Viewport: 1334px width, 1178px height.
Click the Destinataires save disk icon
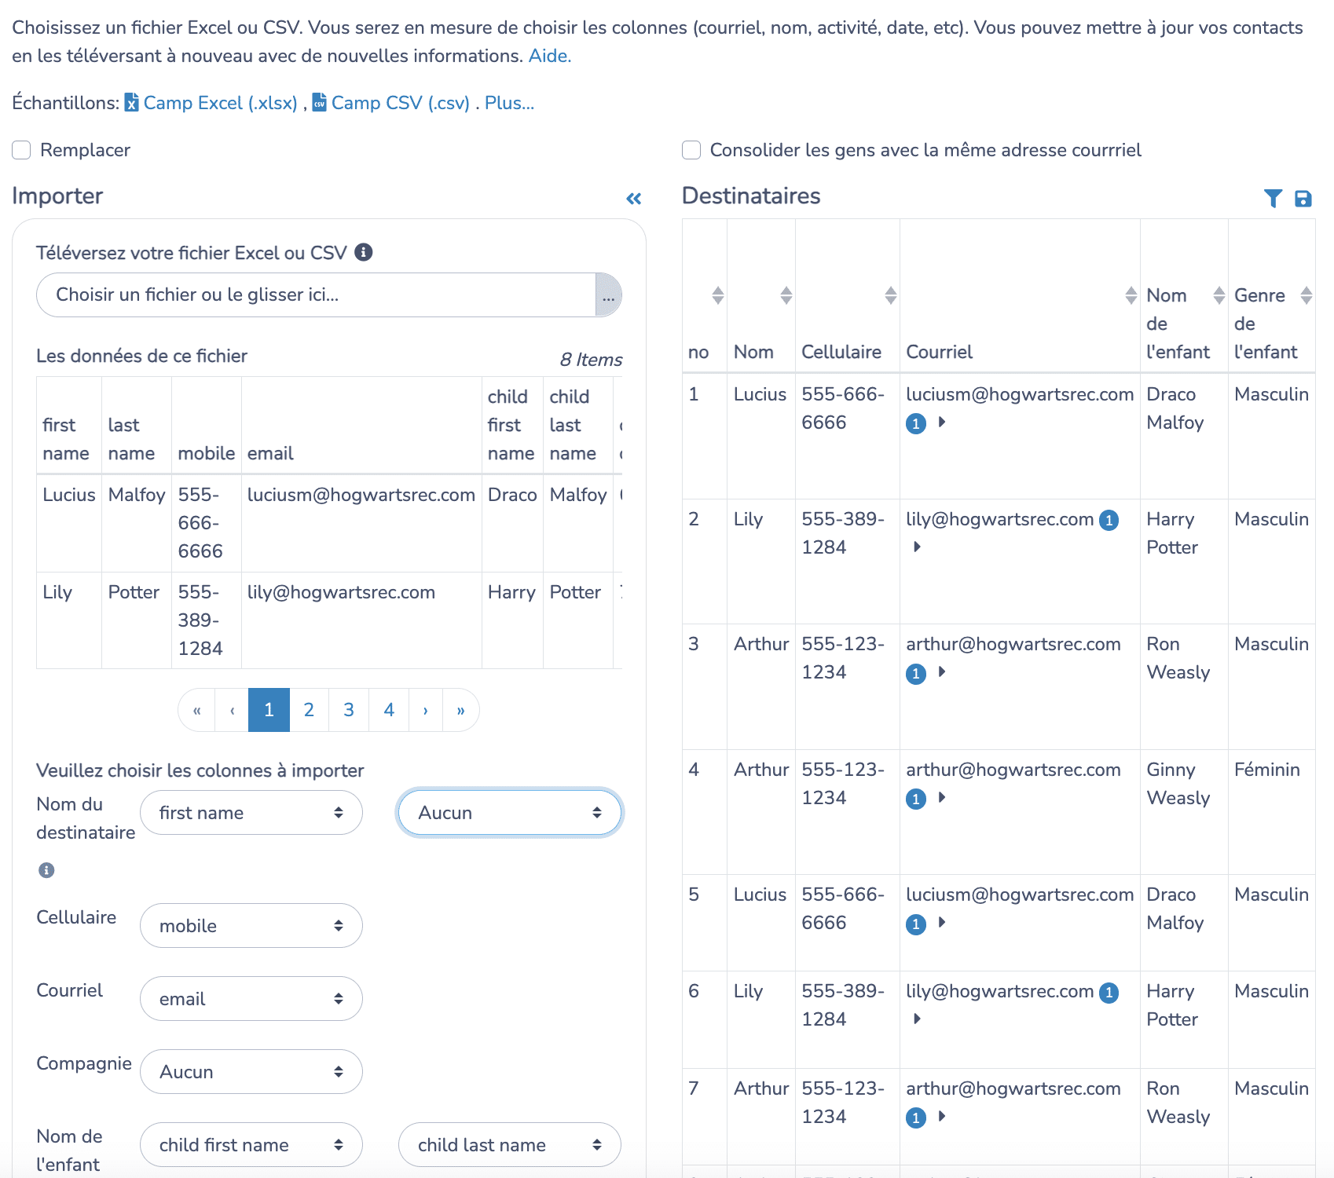pos(1303,199)
